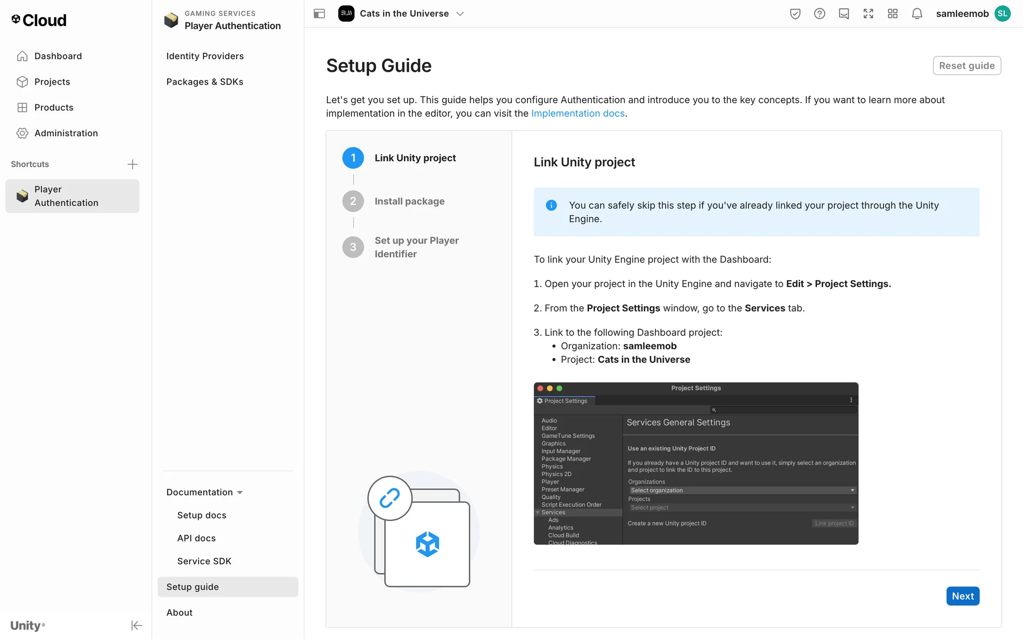Open the help question mark icon
The height and width of the screenshot is (639, 1023).
tap(819, 14)
